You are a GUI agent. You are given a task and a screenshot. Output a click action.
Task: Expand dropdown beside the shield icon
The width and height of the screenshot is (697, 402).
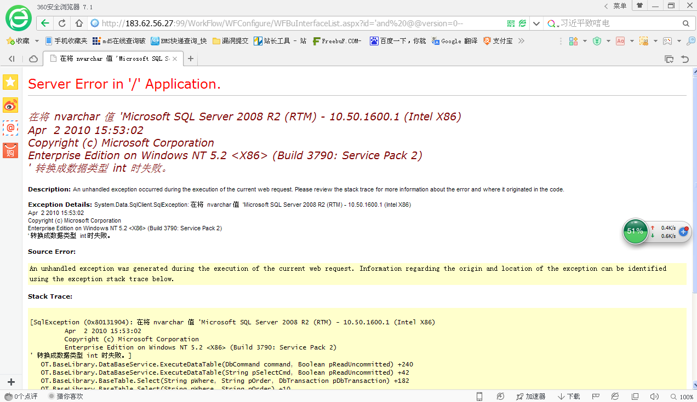click(608, 41)
